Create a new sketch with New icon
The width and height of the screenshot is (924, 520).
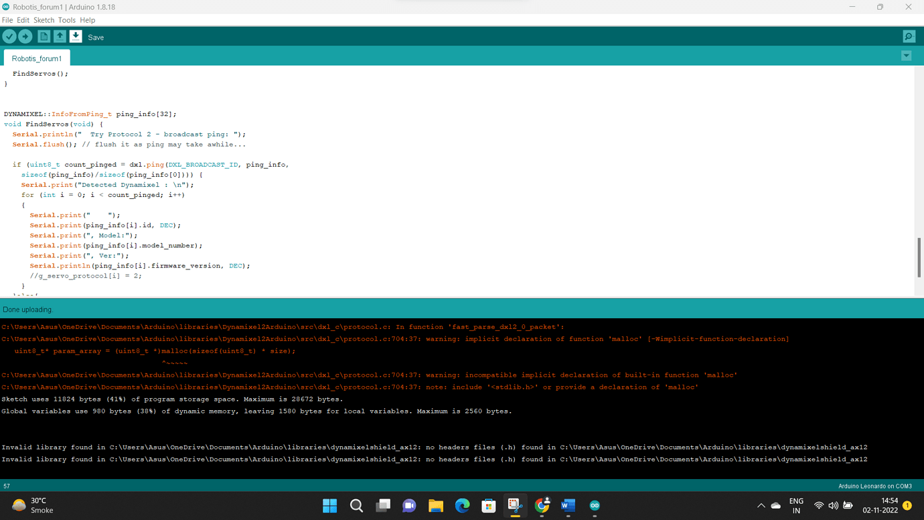coord(44,37)
